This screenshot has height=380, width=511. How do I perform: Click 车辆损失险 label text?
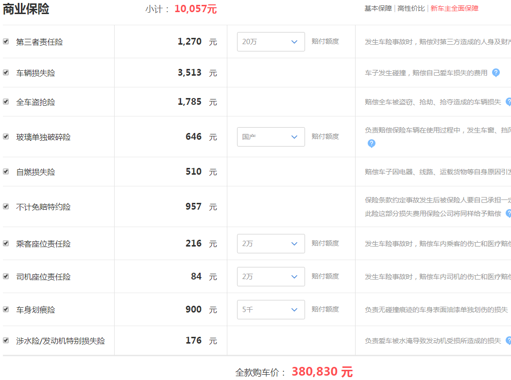pos(35,73)
